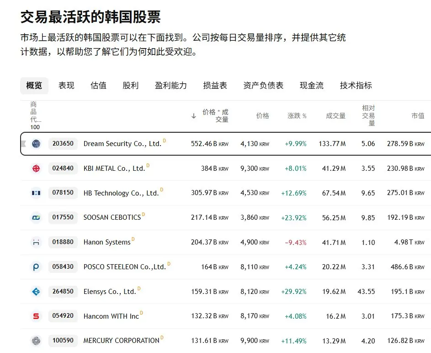Open the 估值 tab
This screenshot has width=431, height=353.
98,86
